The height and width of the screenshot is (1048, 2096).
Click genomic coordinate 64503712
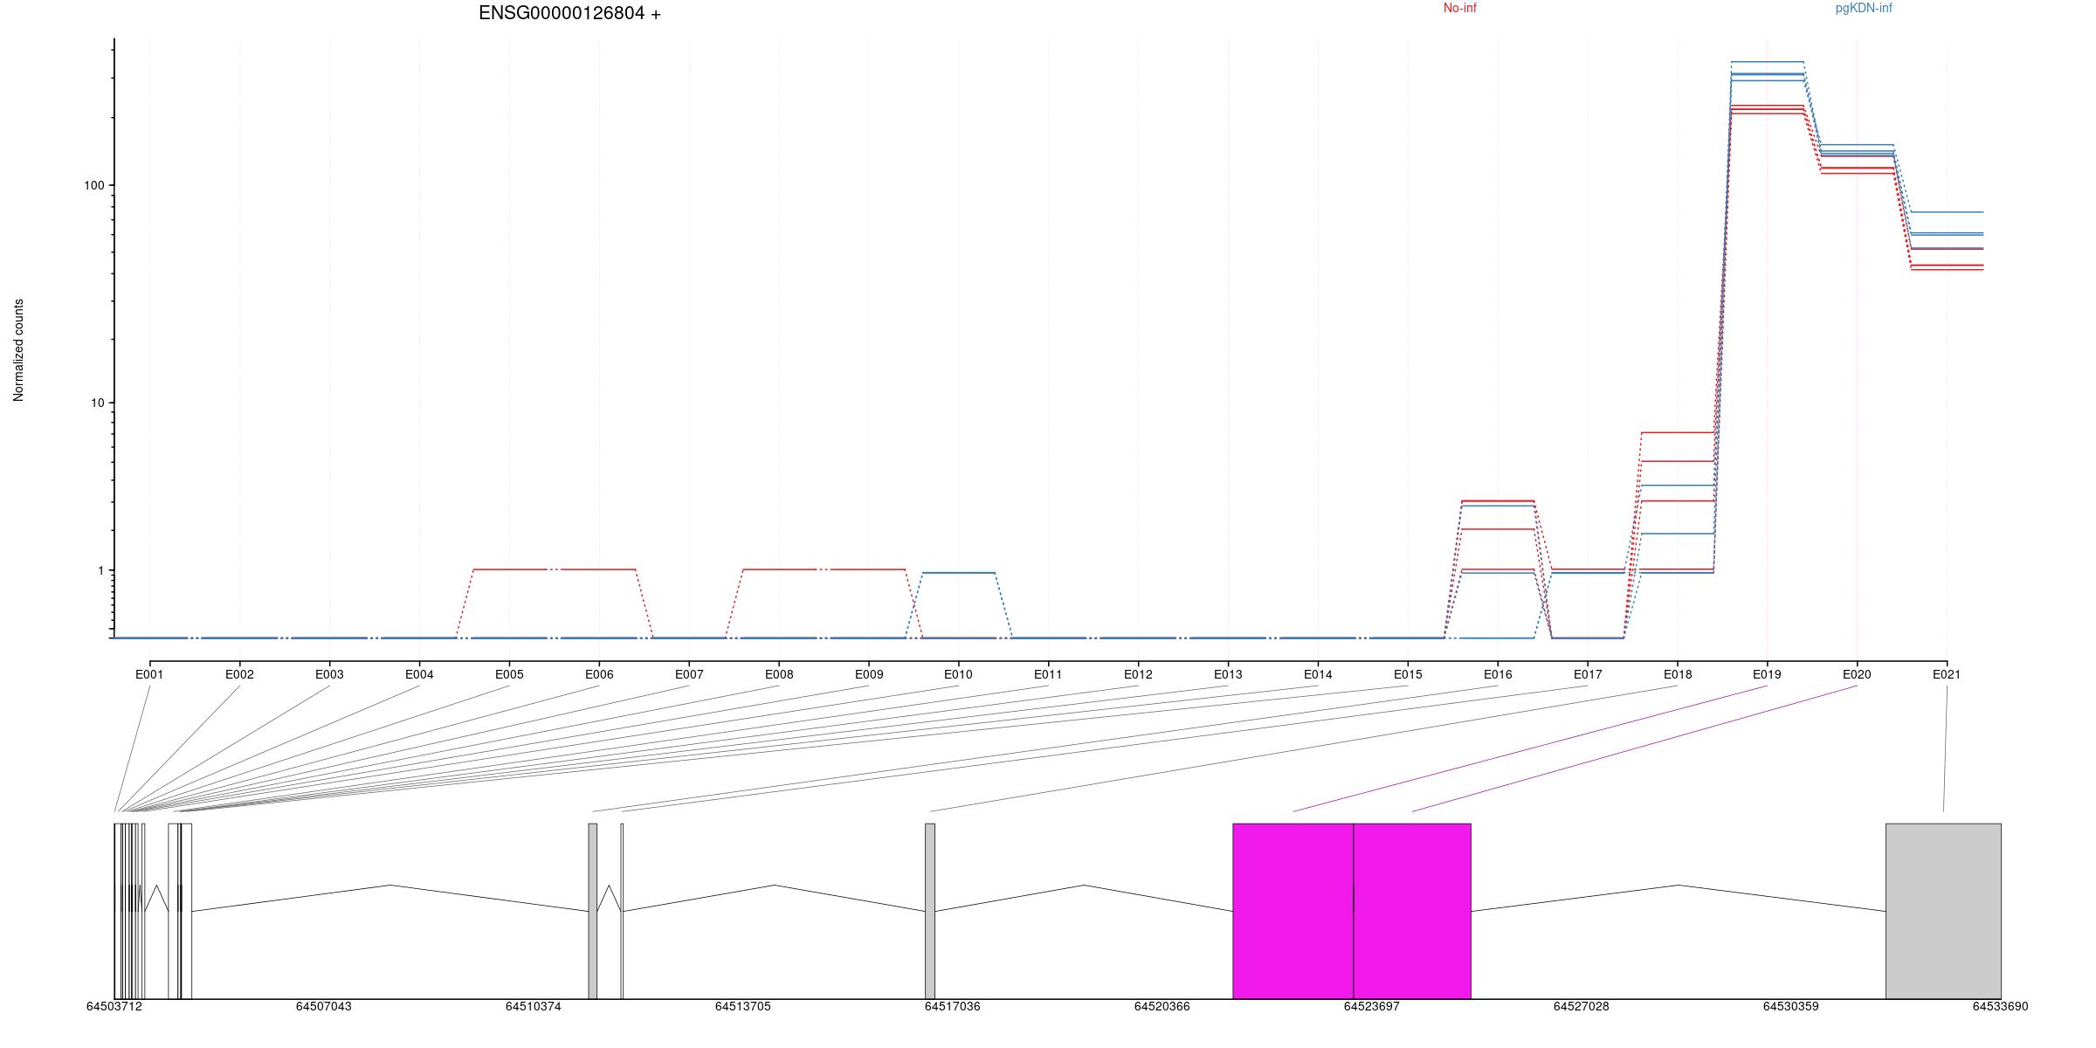pos(114,1006)
